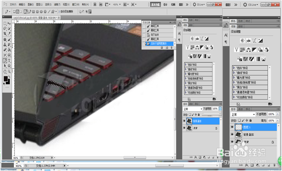Hide 背景 layer in the right window

232,142
